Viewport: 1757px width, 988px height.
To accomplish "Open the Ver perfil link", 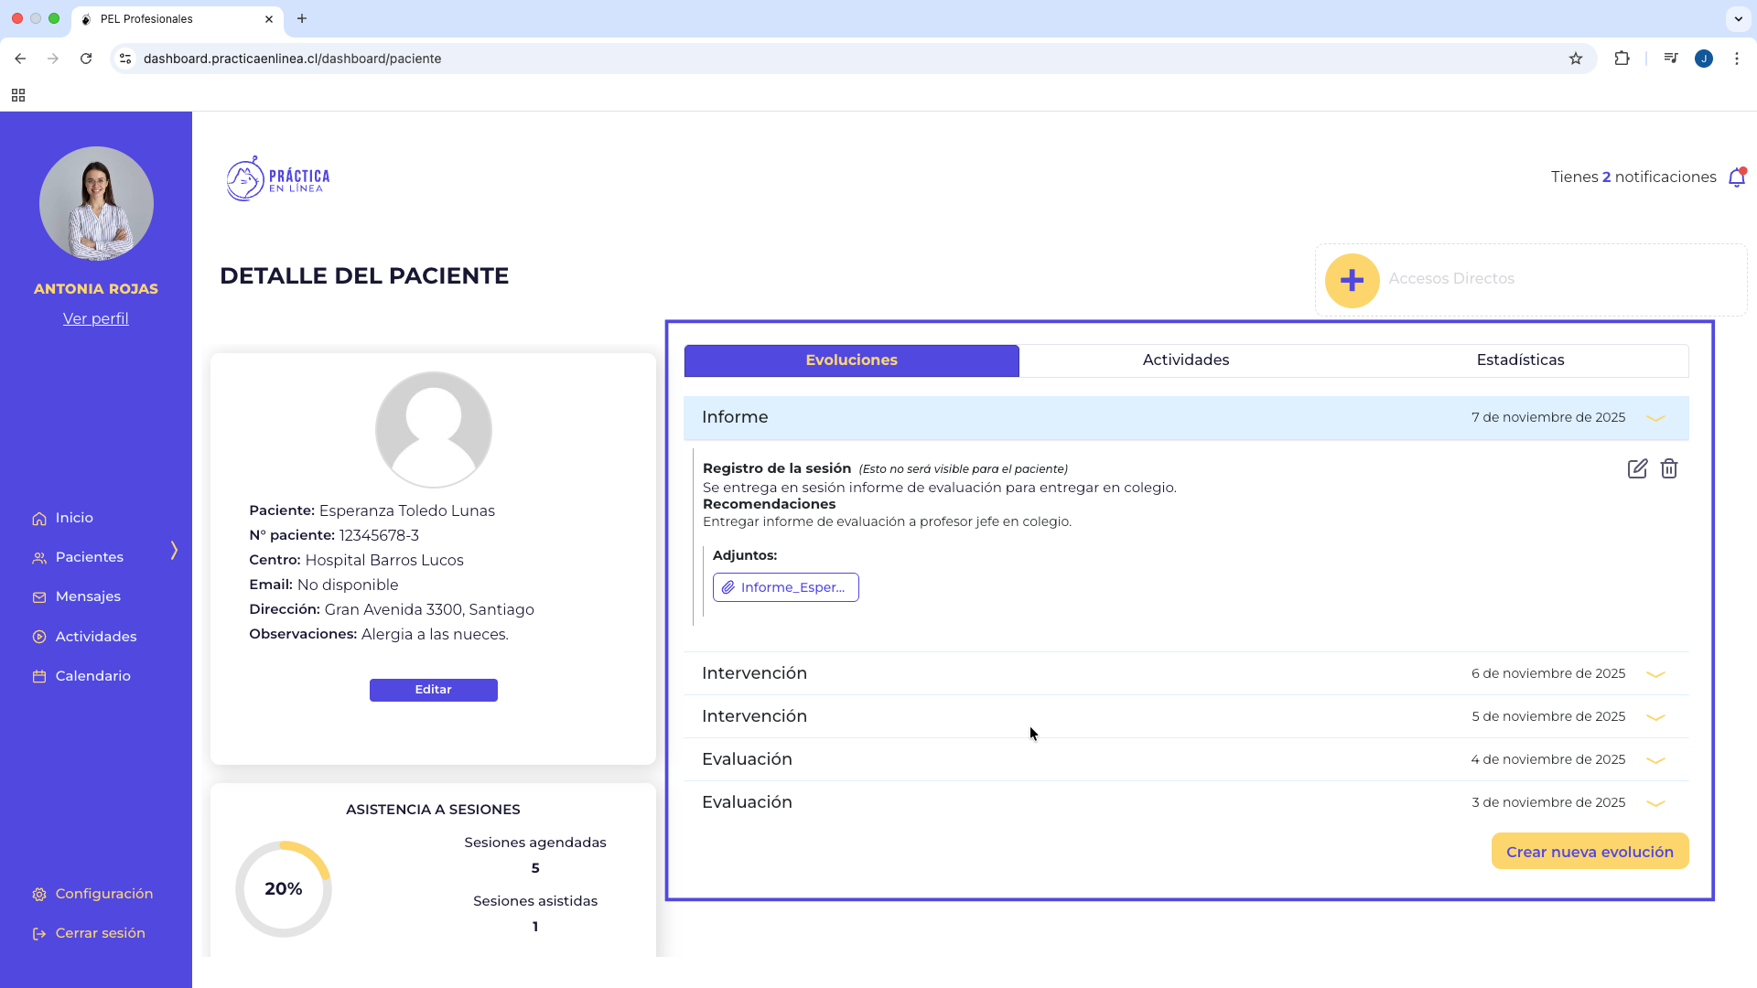I will click(95, 318).
